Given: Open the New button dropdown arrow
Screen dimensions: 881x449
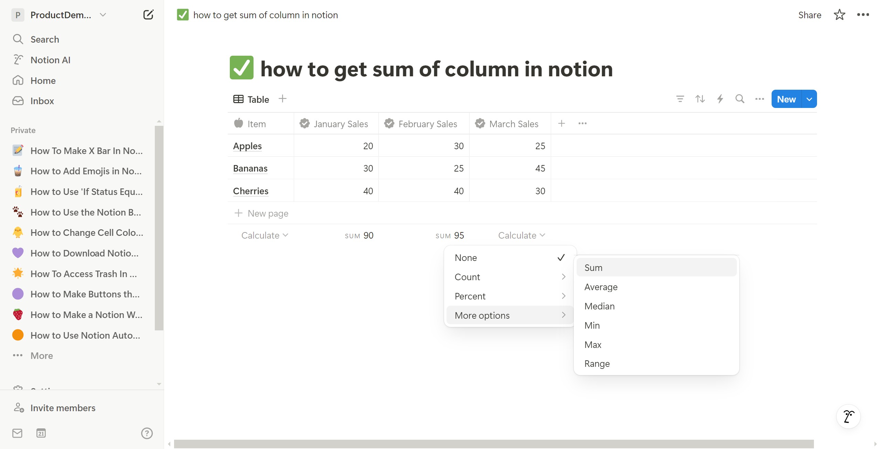Looking at the screenshot, I should pos(809,99).
